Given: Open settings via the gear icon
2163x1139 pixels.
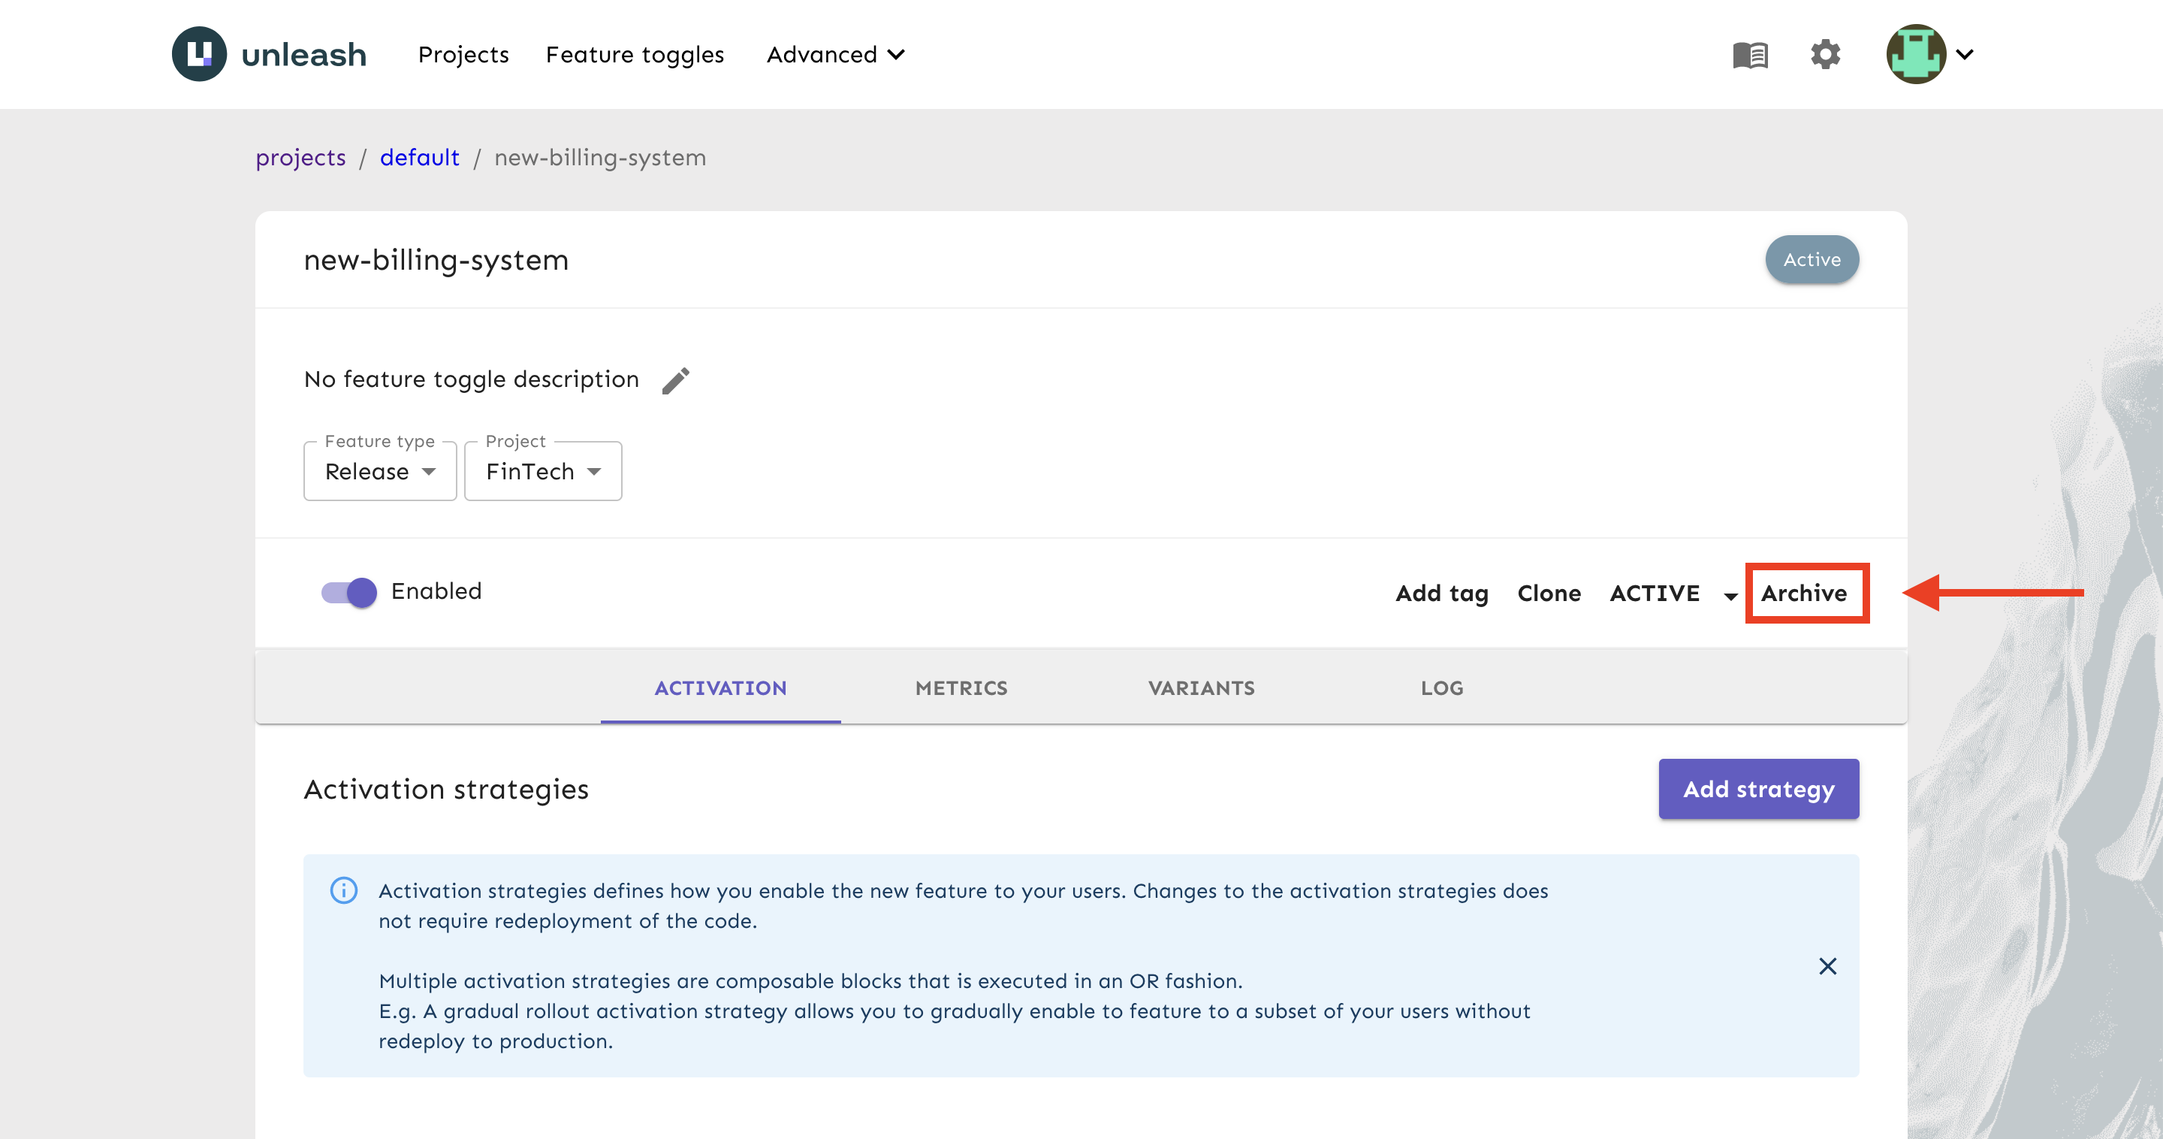Looking at the screenshot, I should point(1824,55).
